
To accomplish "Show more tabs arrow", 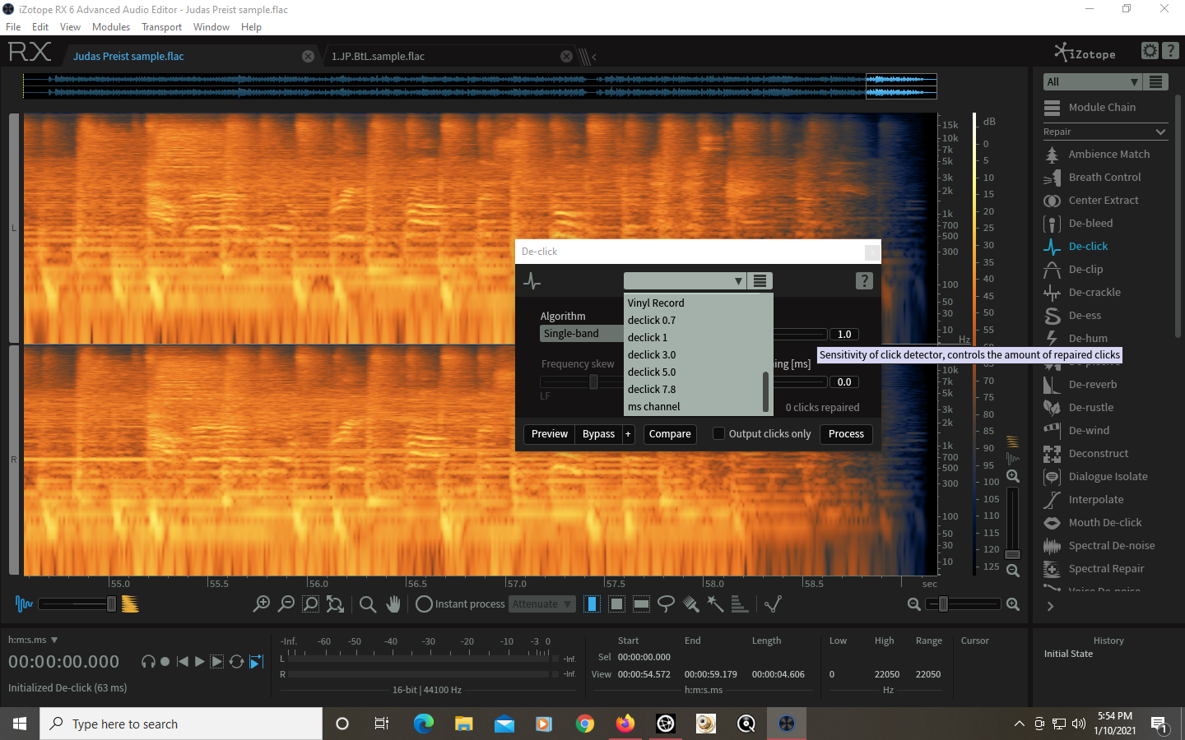I will point(594,57).
